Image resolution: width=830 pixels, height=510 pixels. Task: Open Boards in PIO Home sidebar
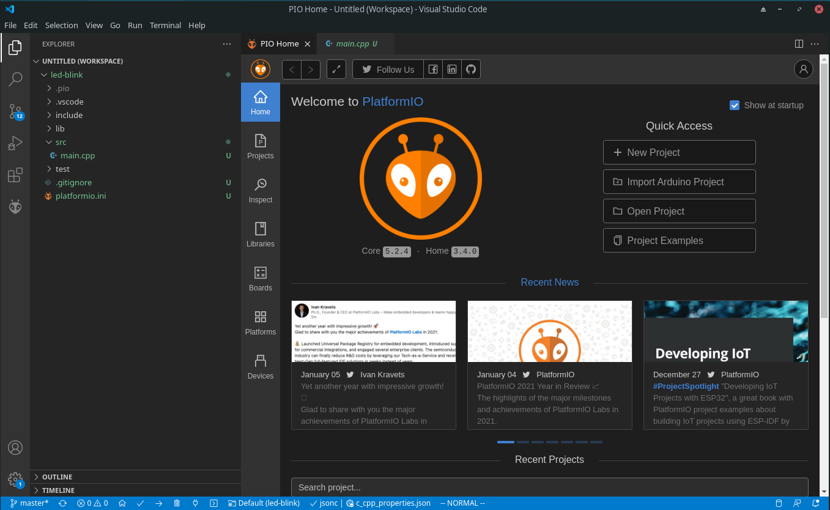click(261, 279)
